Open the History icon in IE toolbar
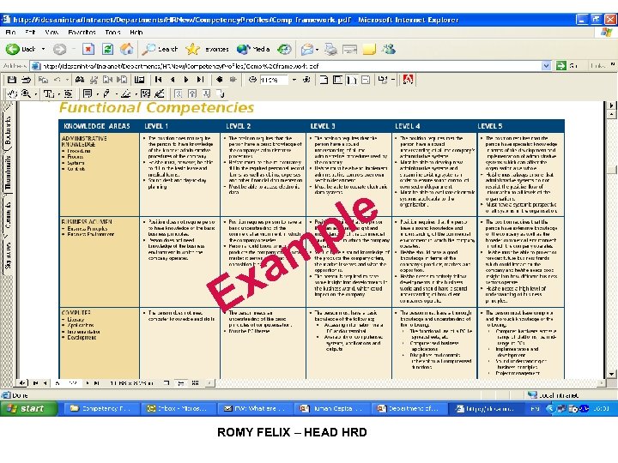 pos(284,49)
